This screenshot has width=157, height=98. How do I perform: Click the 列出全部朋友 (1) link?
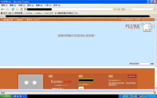click(85, 84)
